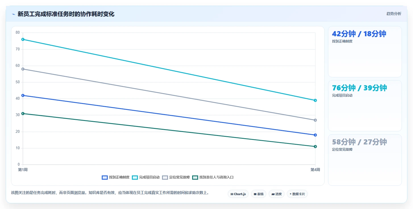Open the 趋势分析 label in the header
This screenshot has height=209, width=413.
(x=394, y=14)
